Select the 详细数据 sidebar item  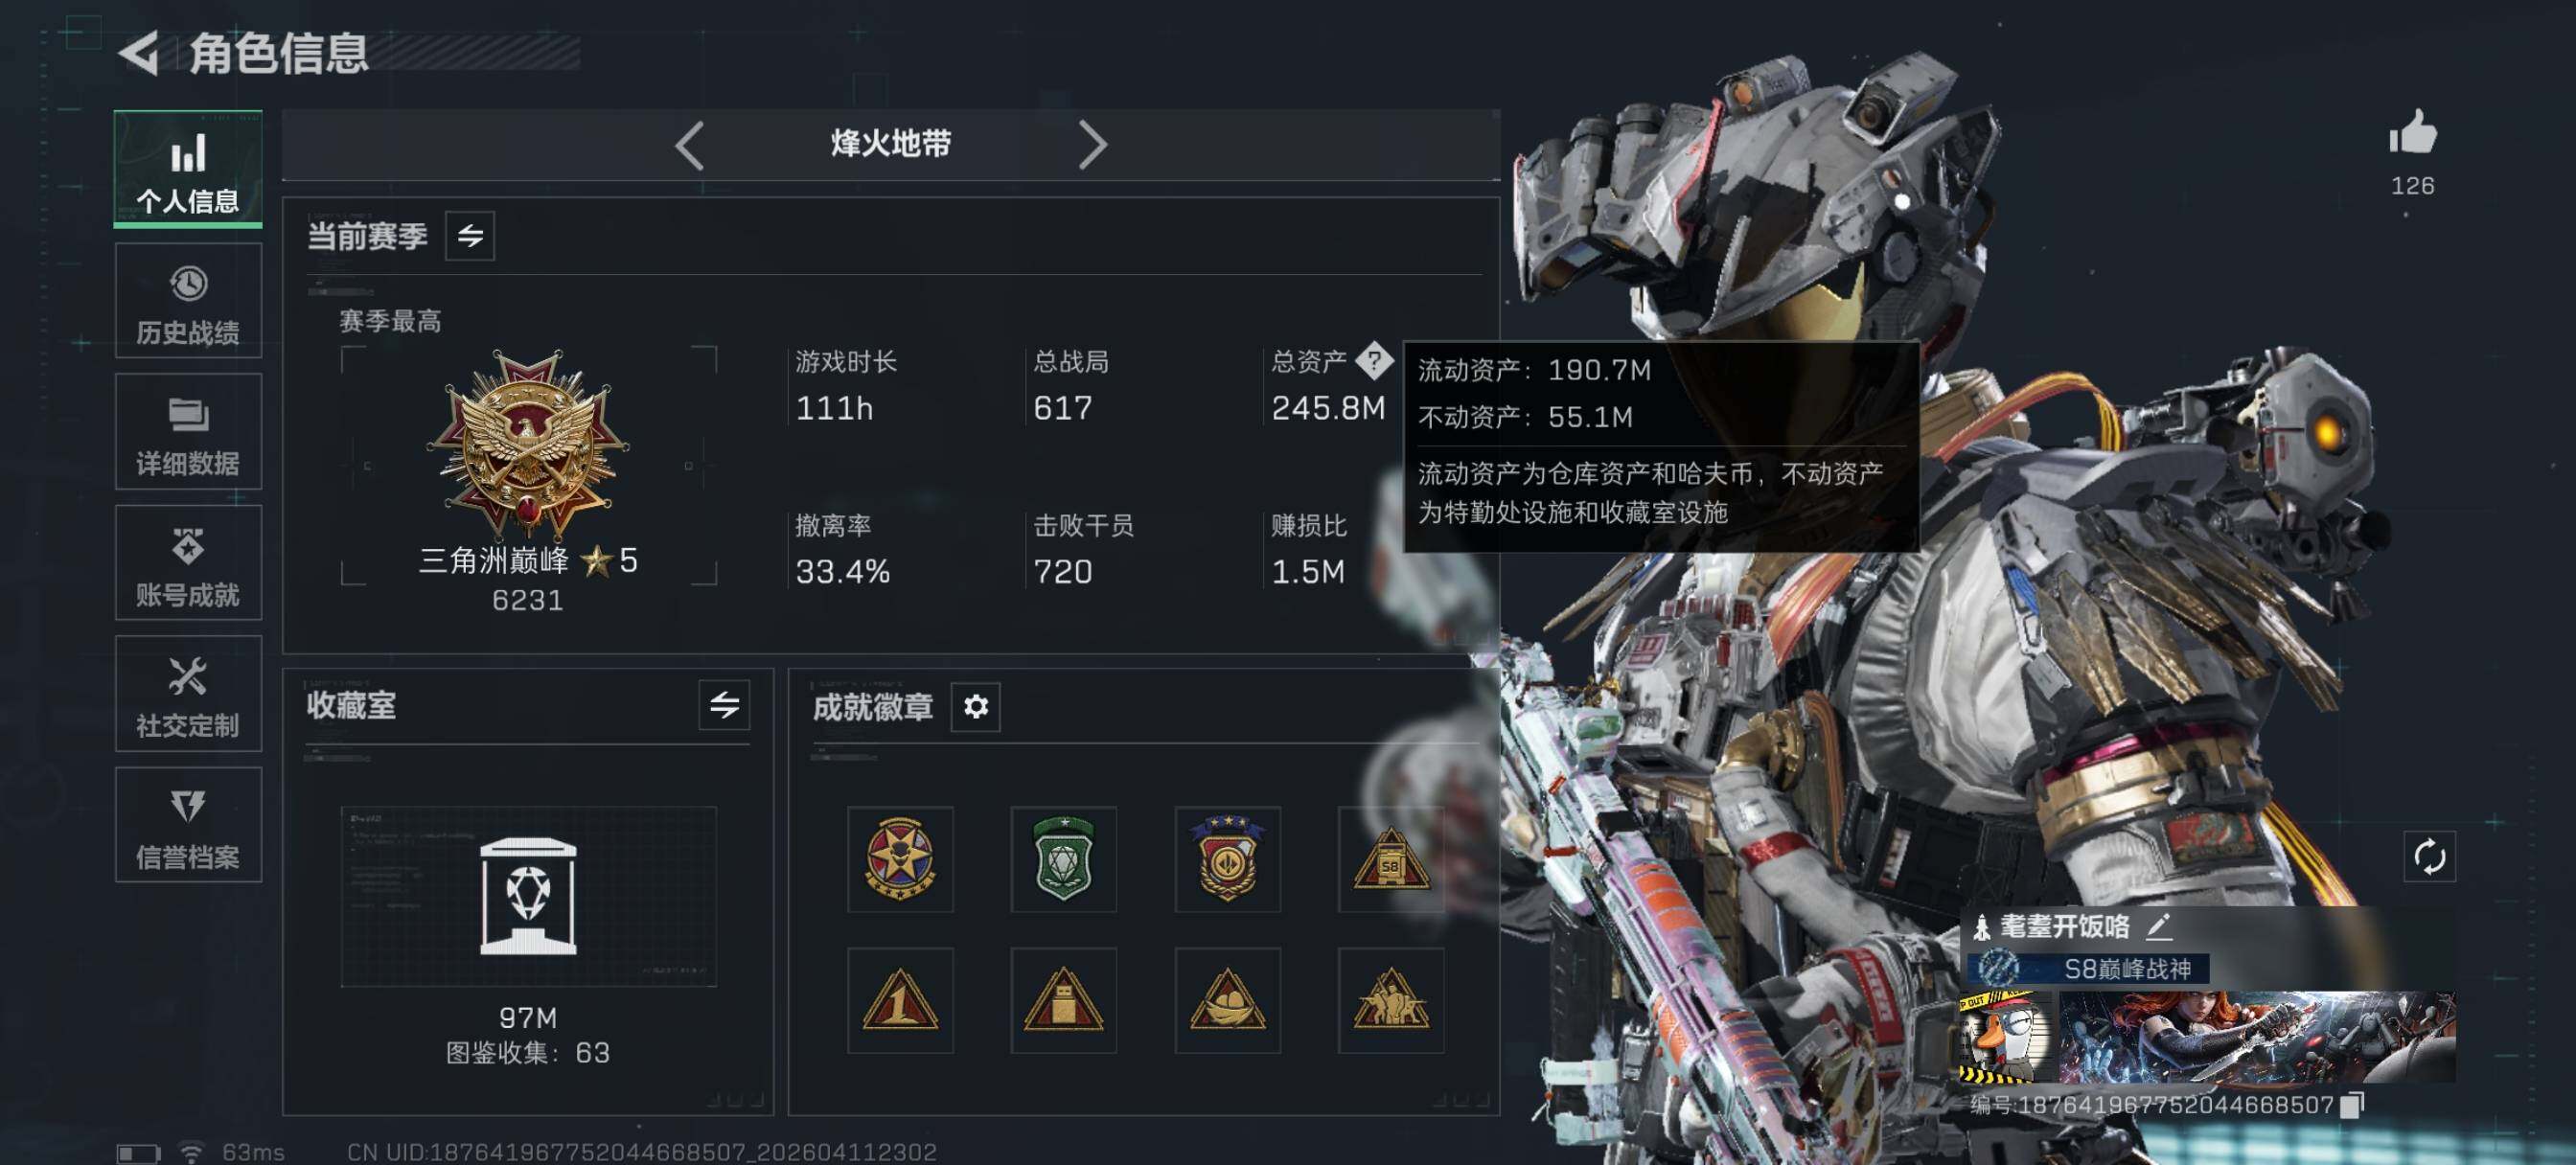pos(188,432)
